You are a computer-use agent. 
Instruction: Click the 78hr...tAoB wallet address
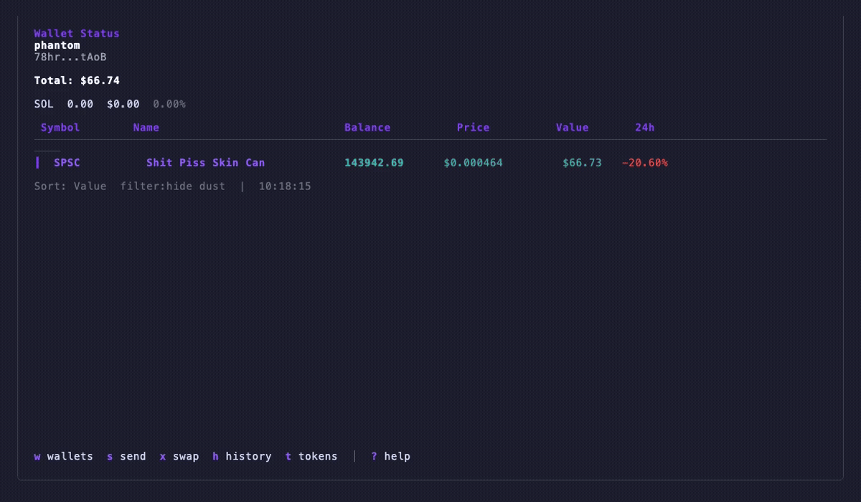click(70, 57)
